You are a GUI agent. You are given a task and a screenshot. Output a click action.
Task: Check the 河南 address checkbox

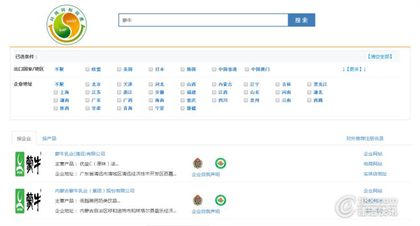click(x=278, y=92)
